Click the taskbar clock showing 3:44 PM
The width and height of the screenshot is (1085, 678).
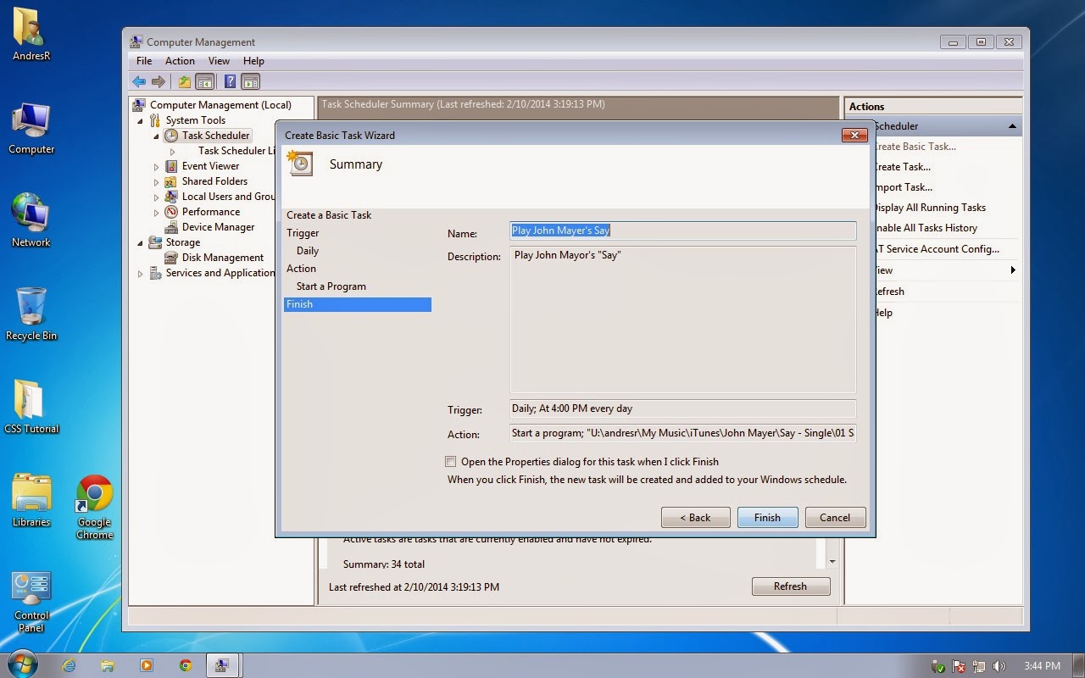[1042, 666]
